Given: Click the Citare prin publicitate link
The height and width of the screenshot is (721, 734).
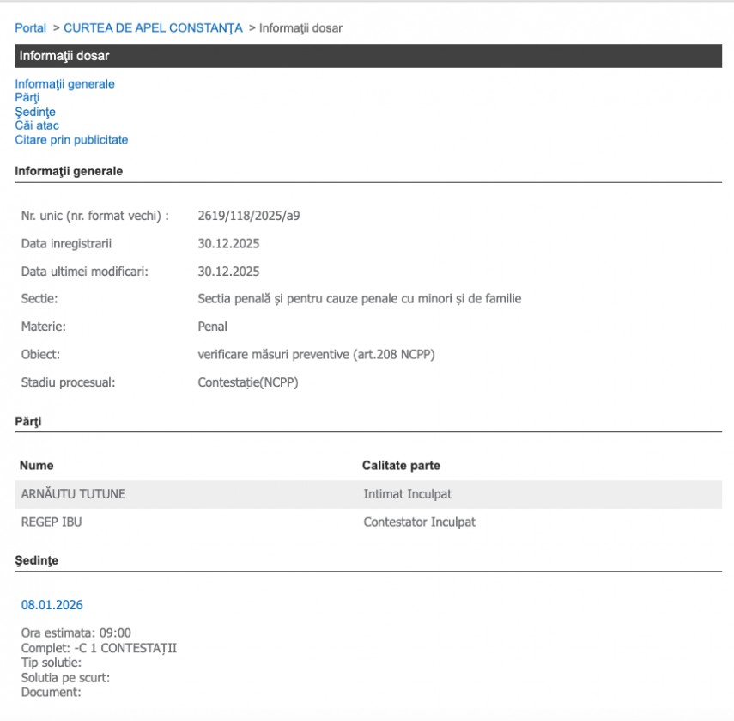Looking at the screenshot, I should (x=71, y=139).
